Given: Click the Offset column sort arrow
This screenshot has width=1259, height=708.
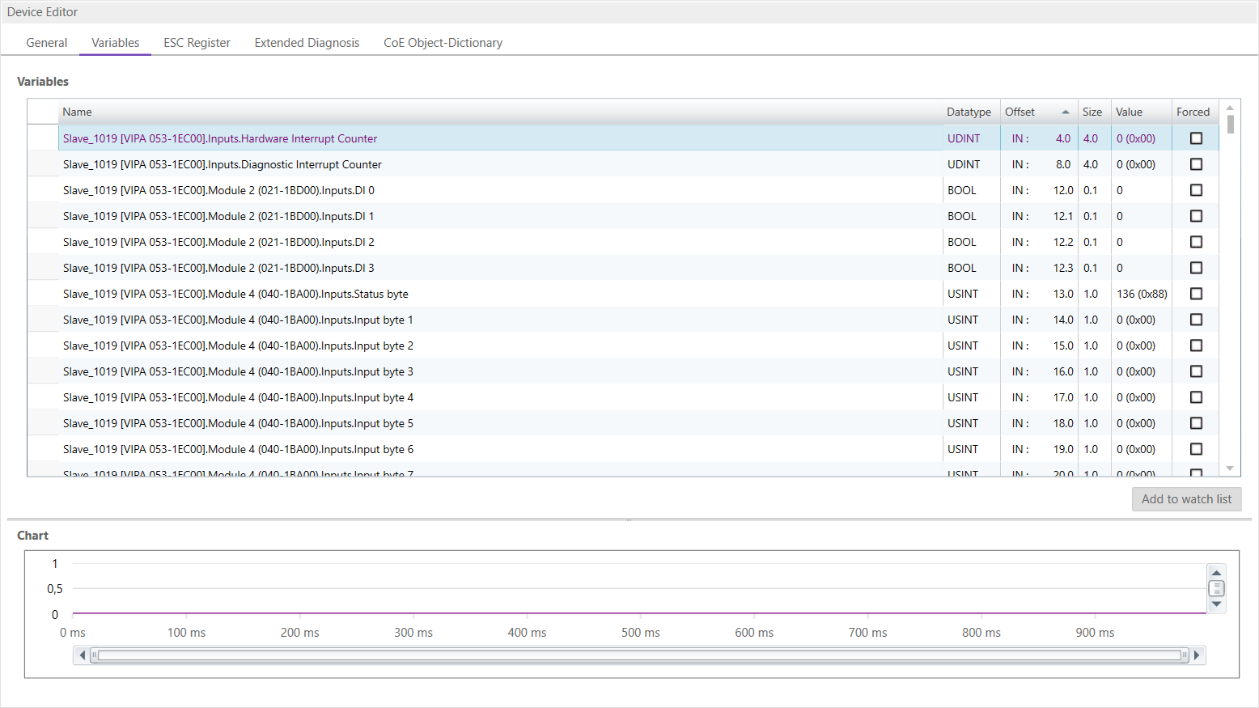Looking at the screenshot, I should [1065, 112].
